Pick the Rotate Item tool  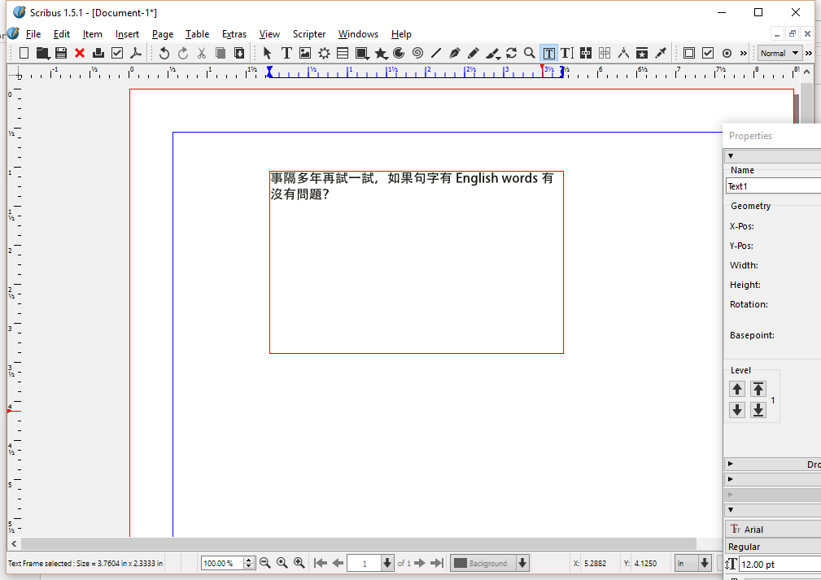tap(511, 53)
